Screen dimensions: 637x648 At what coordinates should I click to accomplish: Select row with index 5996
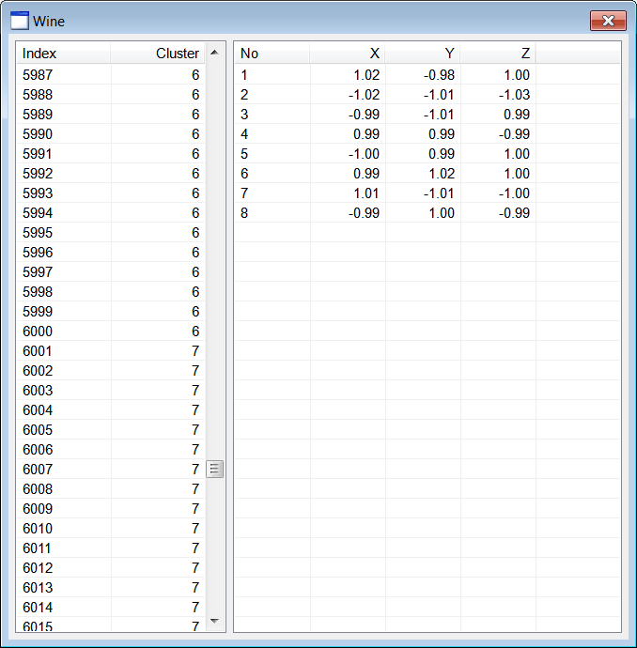tap(111, 252)
